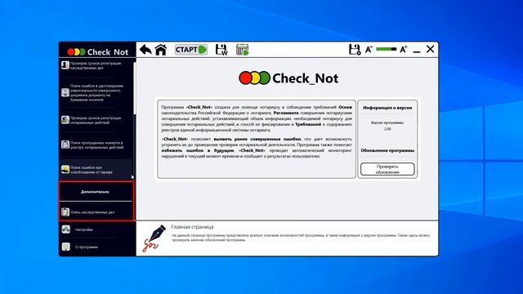Click the missing registry numbers icon
Image resolution: width=523 pixels, height=294 pixels.
[65, 145]
